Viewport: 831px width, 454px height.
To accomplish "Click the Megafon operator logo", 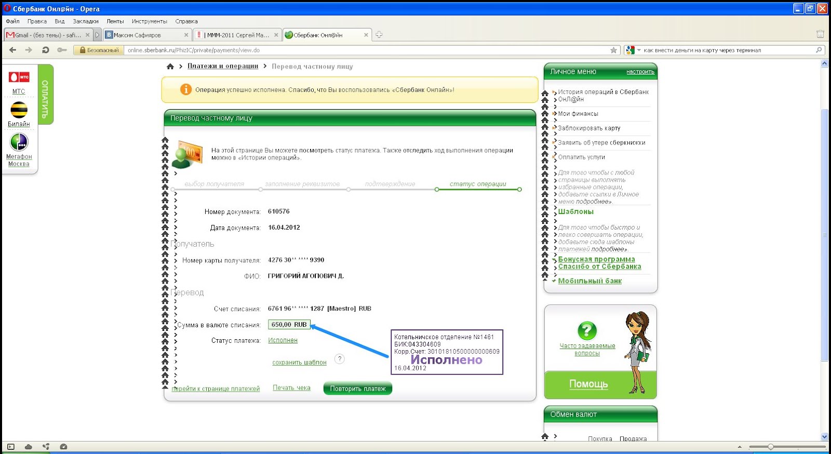I will point(19,142).
